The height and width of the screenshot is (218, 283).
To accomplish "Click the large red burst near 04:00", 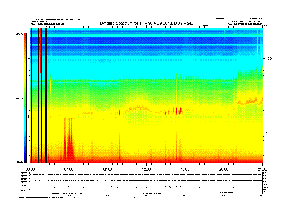I will tap(68, 140).
